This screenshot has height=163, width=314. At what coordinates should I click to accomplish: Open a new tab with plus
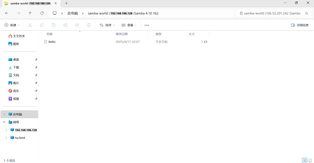[x=67, y=3]
